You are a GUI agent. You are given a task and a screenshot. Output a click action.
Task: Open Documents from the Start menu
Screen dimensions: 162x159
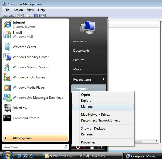click(x=81, y=51)
